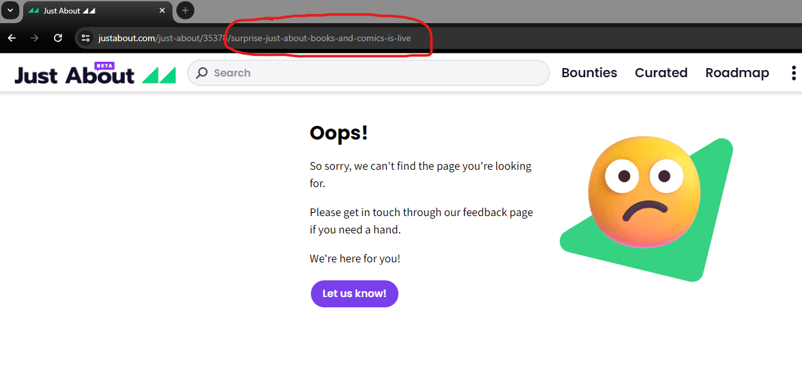Click the "Let us know!" button
Image resolution: width=802 pixels, height=389 pixels.
pos(355,294)
